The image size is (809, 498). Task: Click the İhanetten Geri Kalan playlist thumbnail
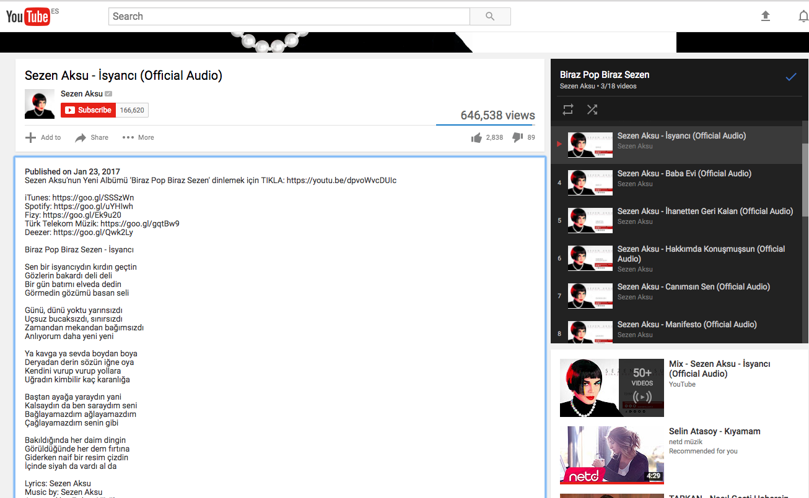pos(590,220)
